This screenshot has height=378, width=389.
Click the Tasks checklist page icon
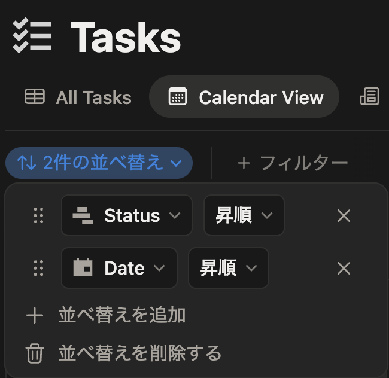point(32,35)
